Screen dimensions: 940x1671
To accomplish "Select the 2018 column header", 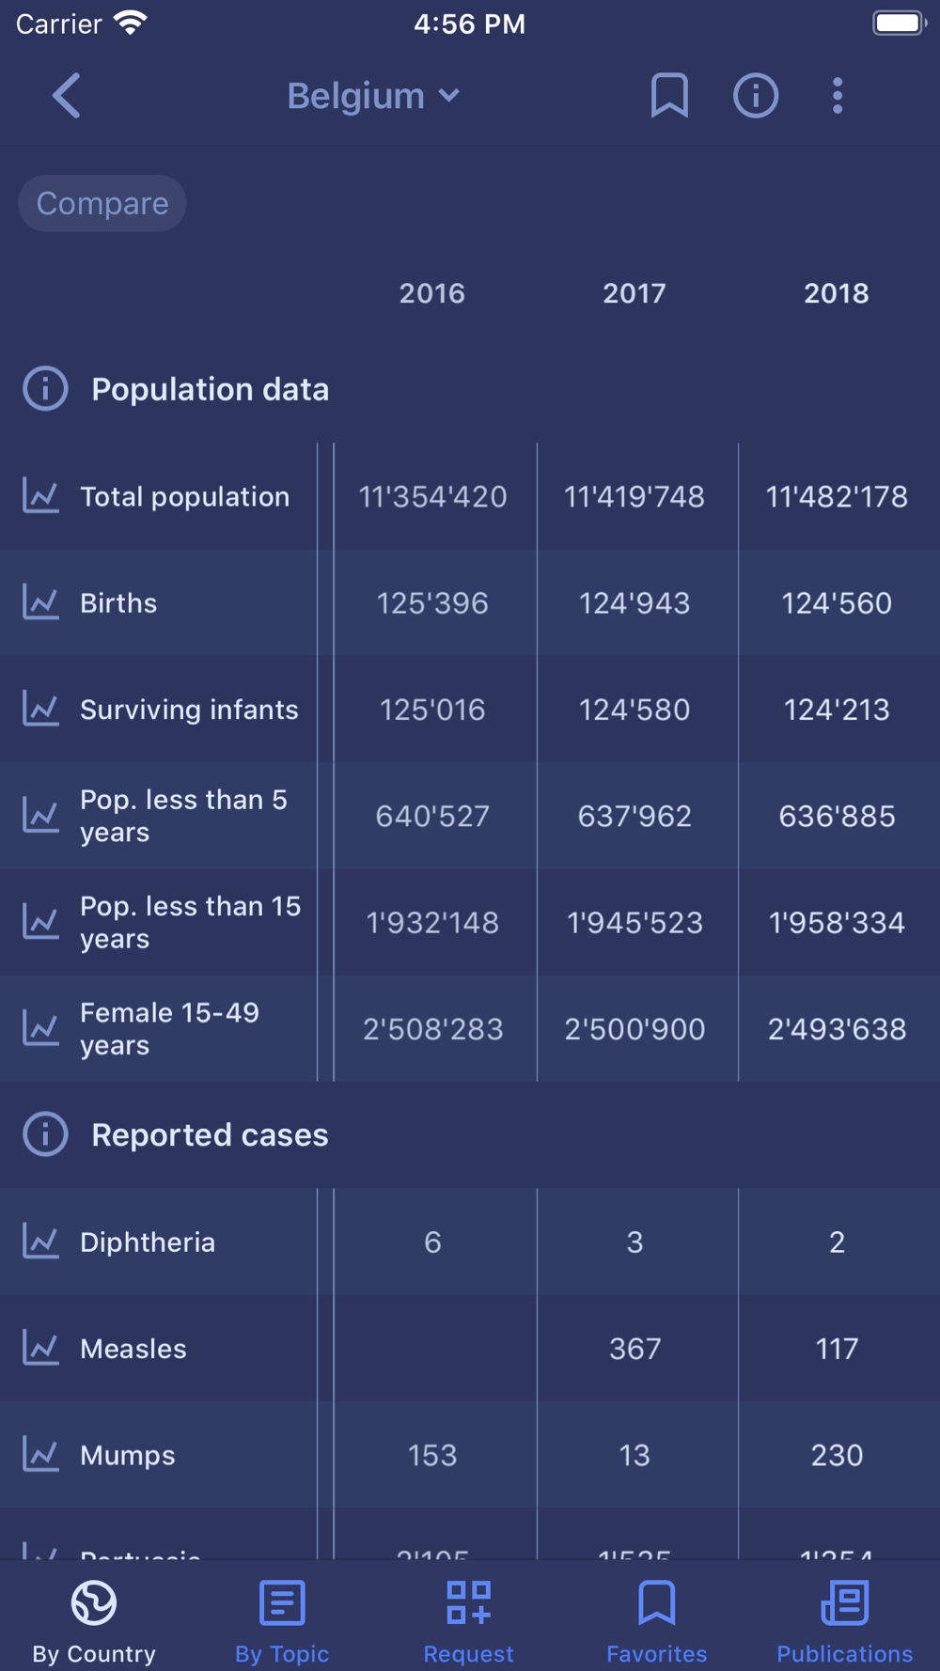I will [x=837, y=293].
